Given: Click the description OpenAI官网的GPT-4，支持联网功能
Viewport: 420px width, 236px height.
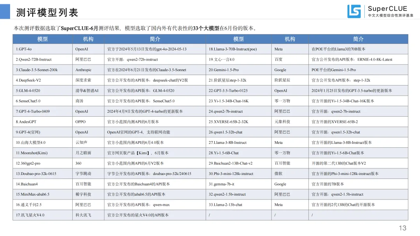Looking at the screenshot, I should tap(155, 132).
